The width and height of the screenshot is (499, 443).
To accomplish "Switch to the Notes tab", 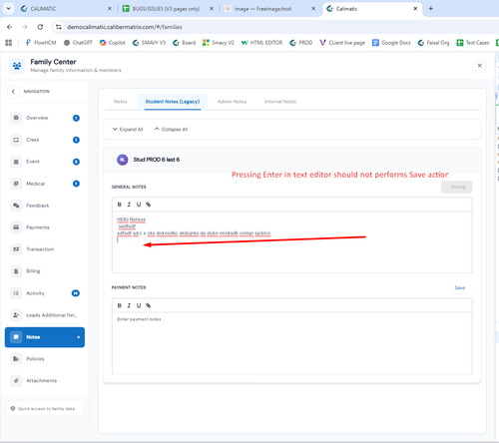I will click(121, 102).
